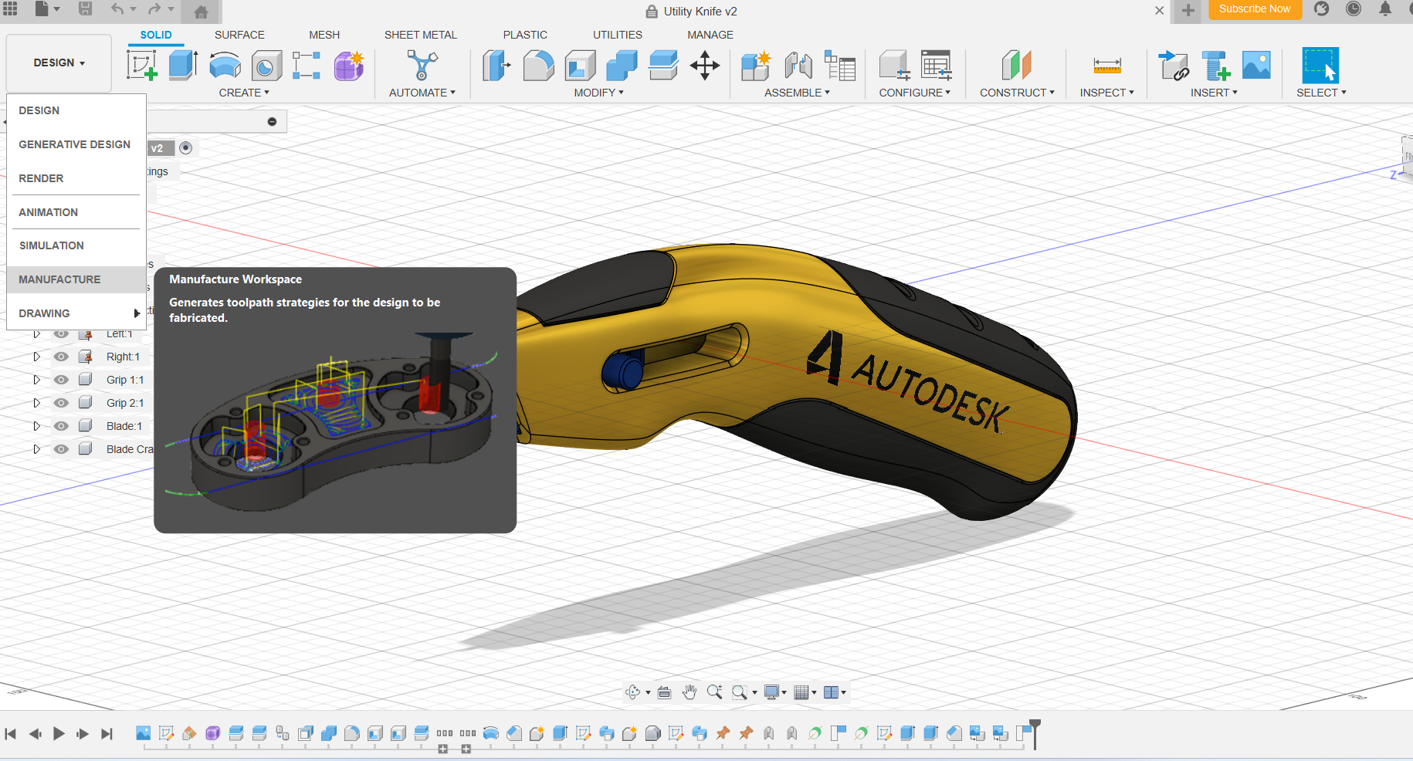Collapse the browser panel minus button

[272, 121]
